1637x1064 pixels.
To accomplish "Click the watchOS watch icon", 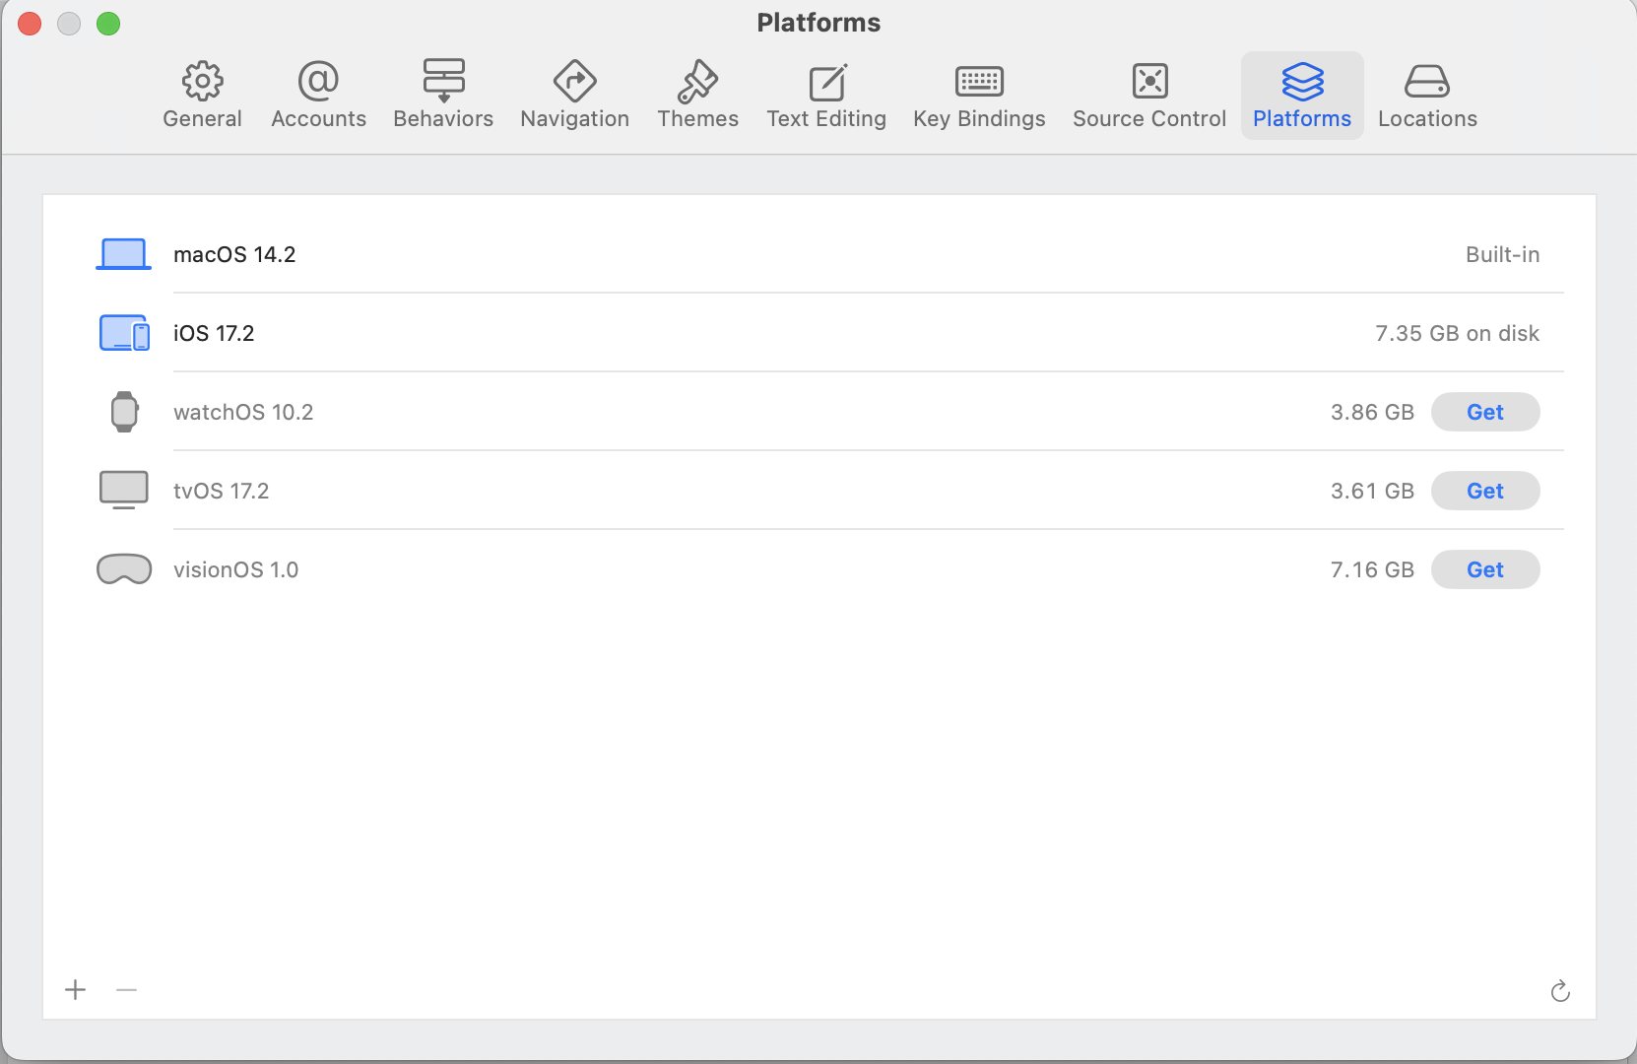I will pyautogui.click(x=124, y=412).
